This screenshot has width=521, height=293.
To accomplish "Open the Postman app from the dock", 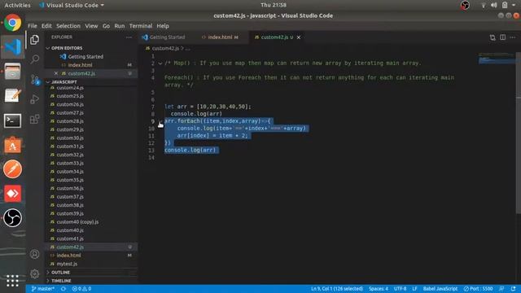I will click(x=13, y=169).
